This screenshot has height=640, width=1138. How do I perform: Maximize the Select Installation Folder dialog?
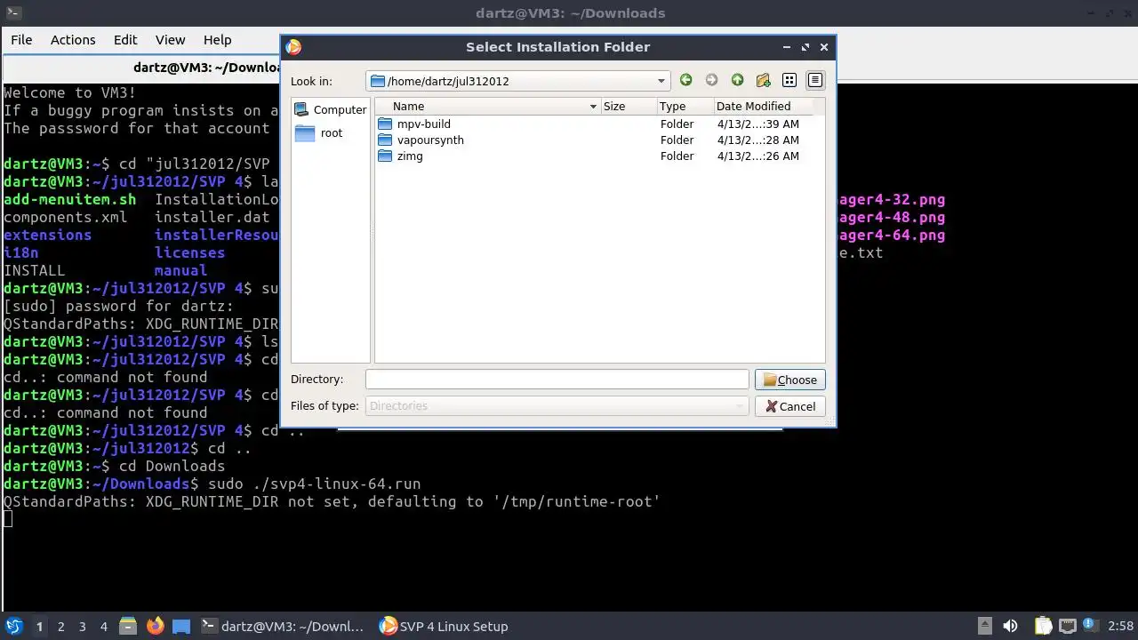[x=805, y=47]
